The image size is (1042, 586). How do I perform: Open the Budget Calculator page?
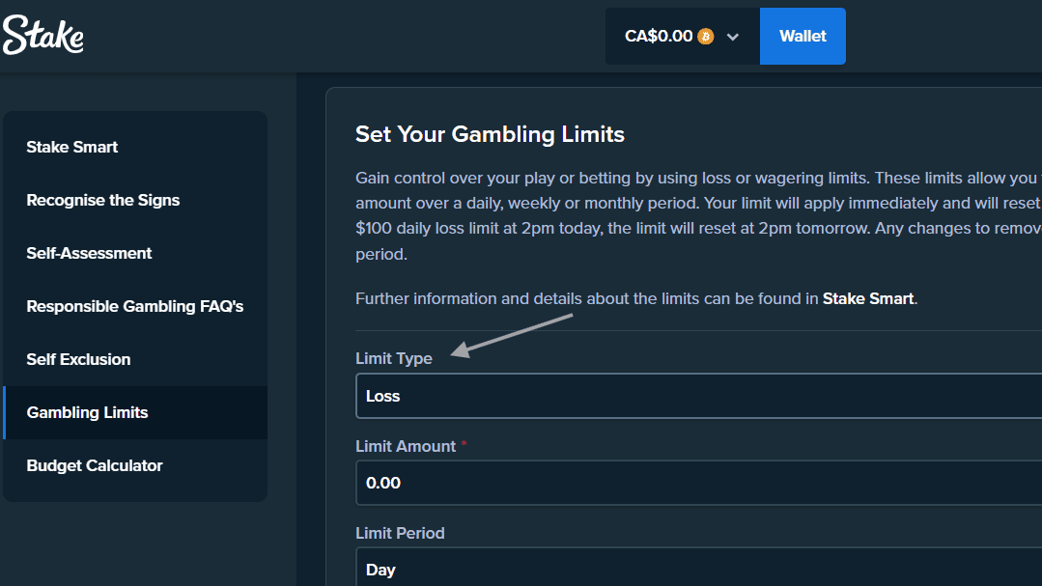(x=94, y=465)
